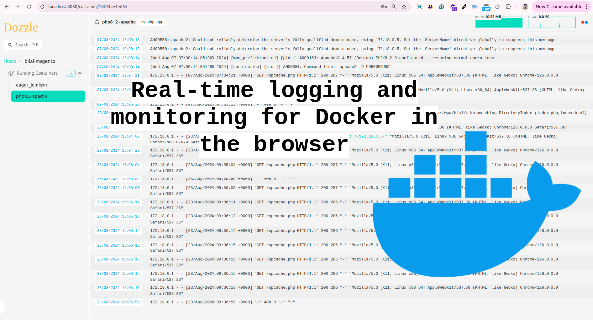Reload the browser page
Image resolution: width=593 pixels, height=320 pixels.
point(29,7)
